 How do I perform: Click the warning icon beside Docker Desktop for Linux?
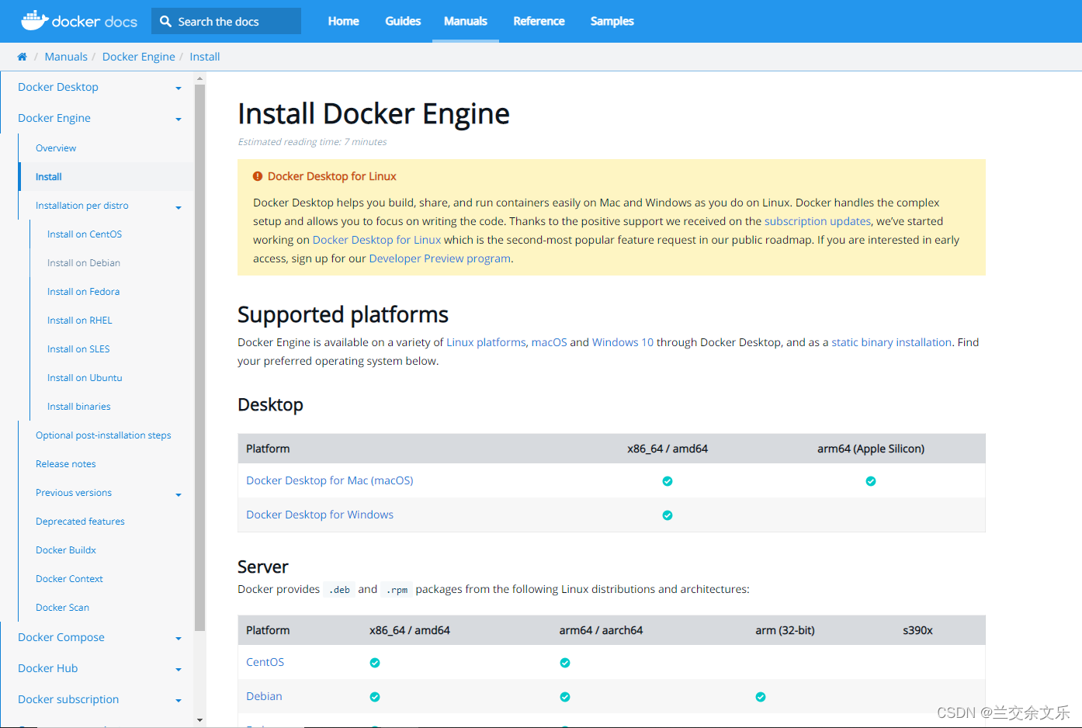pos(258,176)
